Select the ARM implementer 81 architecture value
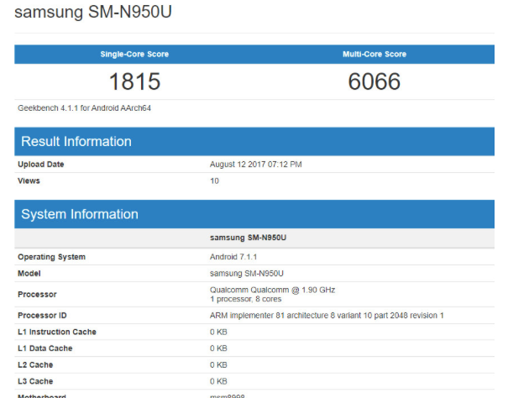The image size is (508, 398). pyautogui.click(x=327, y=316)
